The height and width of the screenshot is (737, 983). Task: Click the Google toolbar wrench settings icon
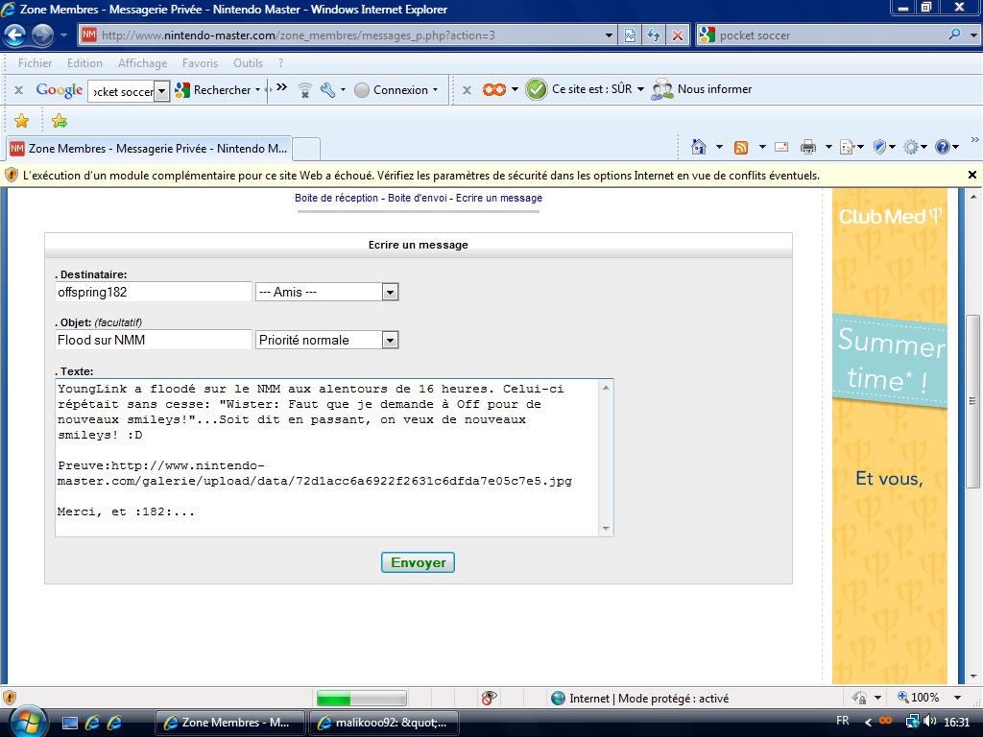tap(328, 89)
